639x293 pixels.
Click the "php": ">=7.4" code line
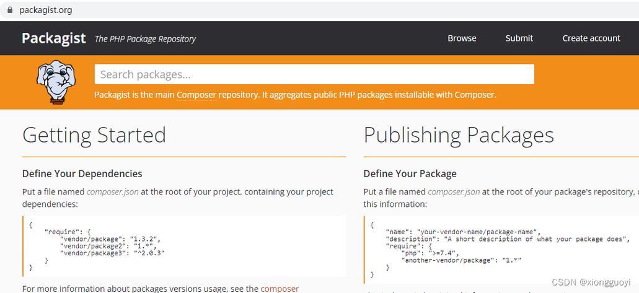click(x=430, y=253)
